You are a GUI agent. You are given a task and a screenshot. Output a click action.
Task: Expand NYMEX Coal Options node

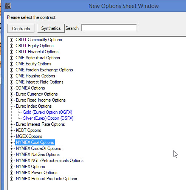[x=11, y=142]
